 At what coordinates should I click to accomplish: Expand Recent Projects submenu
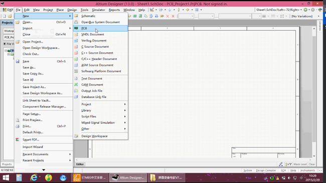point(44,160)
